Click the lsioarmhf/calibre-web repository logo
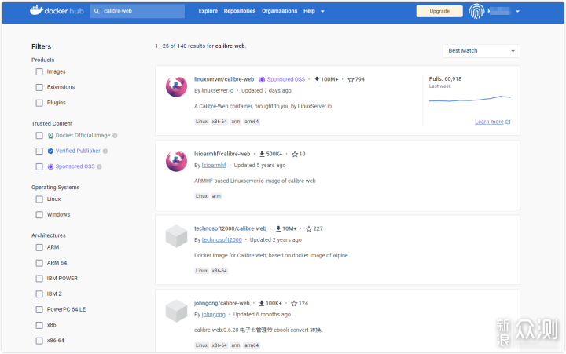 click(176, 162)
